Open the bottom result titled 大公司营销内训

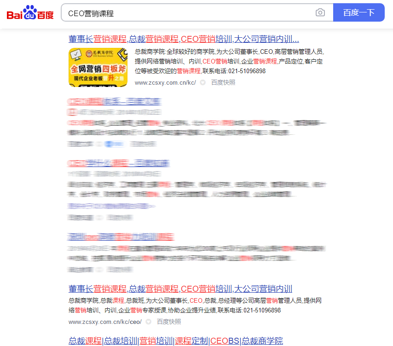[x=264, y=288]
